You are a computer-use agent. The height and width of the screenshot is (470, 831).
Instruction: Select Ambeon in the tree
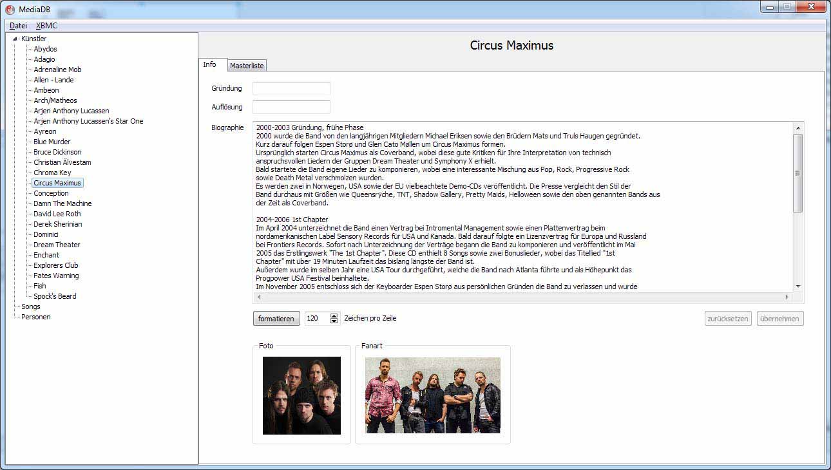[x=46, y=90]
